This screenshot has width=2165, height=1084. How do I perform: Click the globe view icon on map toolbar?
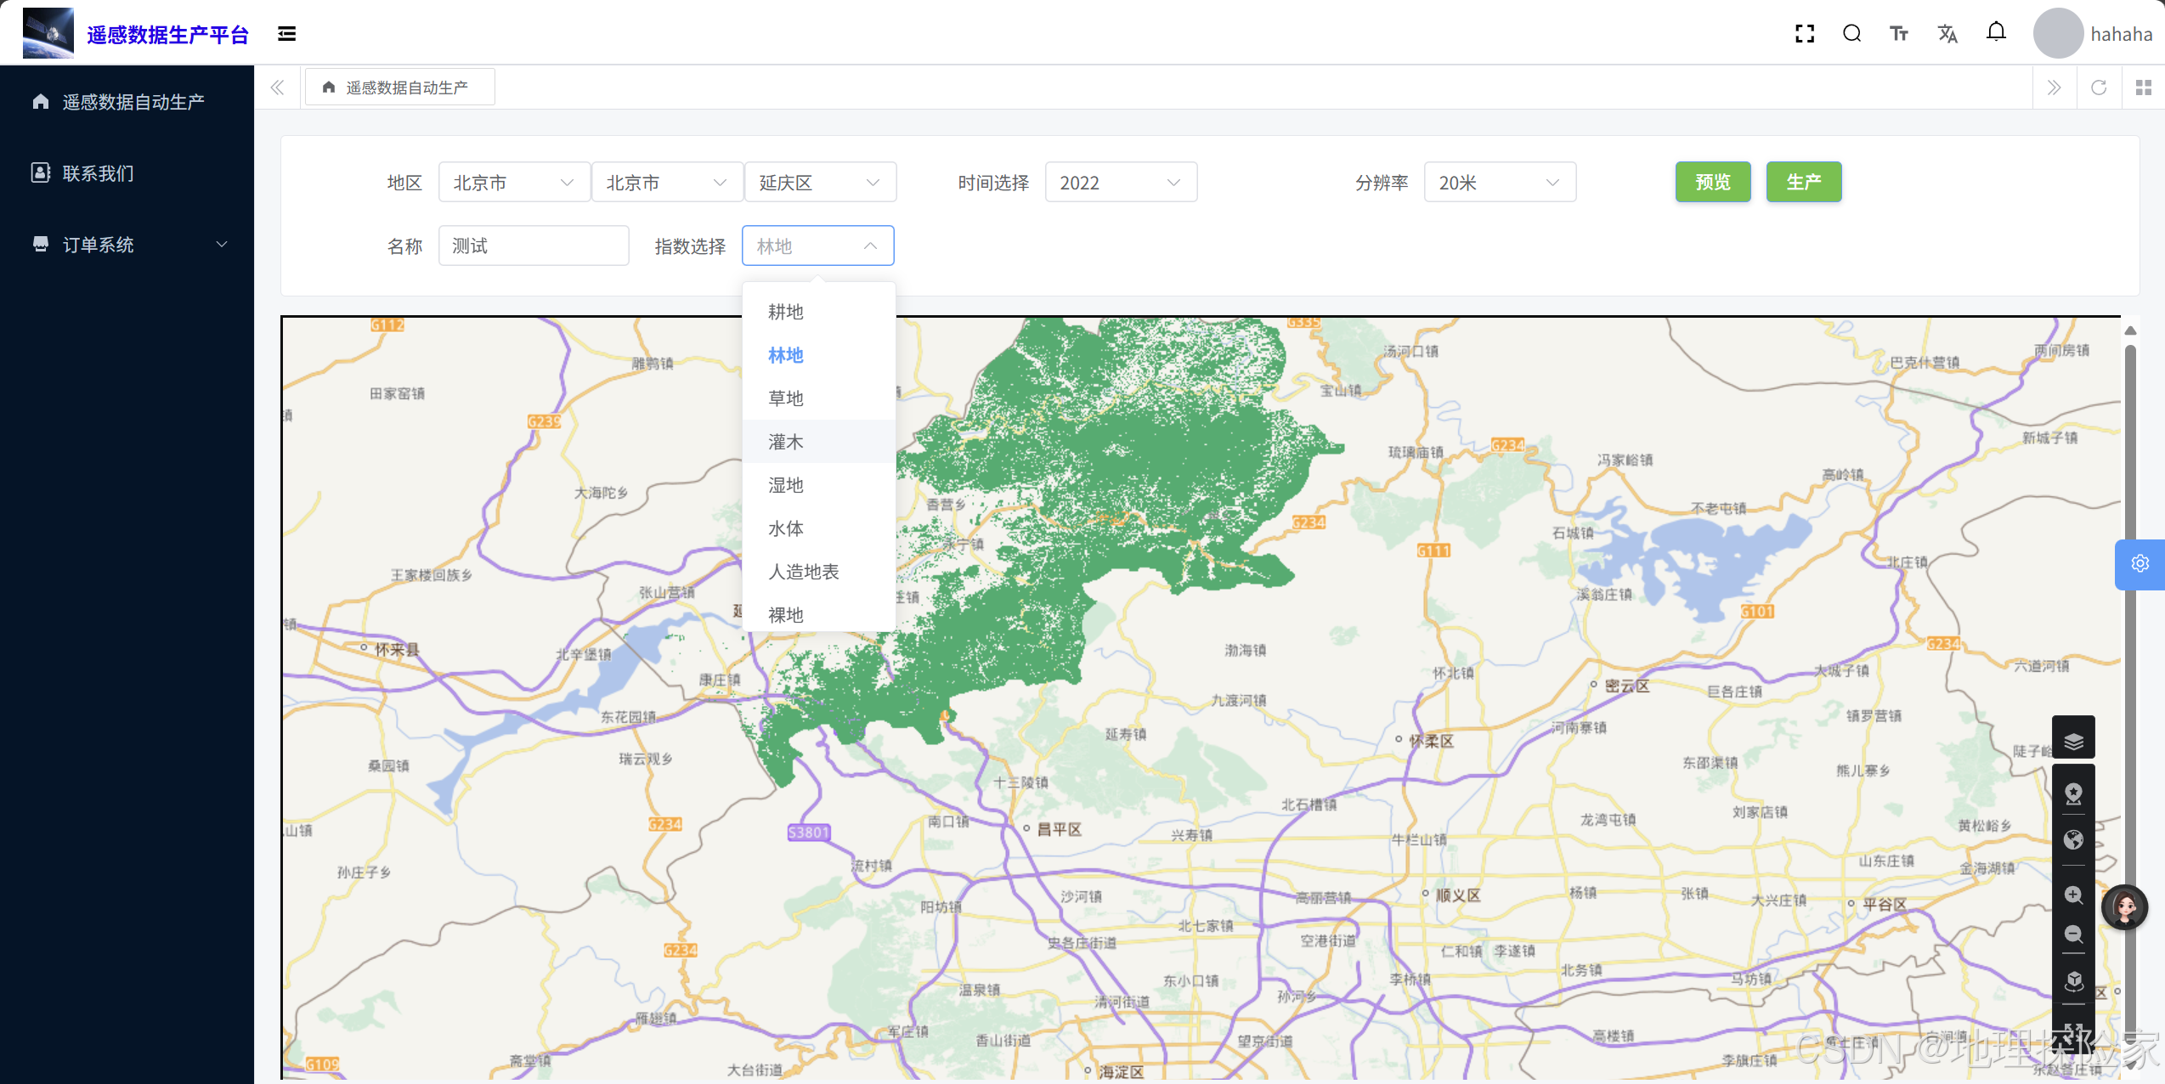coord(2073,839)
